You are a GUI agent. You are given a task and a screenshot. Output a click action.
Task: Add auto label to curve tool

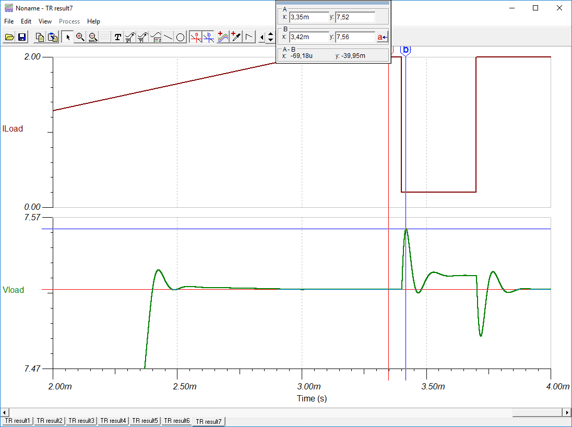pos(130,37)
